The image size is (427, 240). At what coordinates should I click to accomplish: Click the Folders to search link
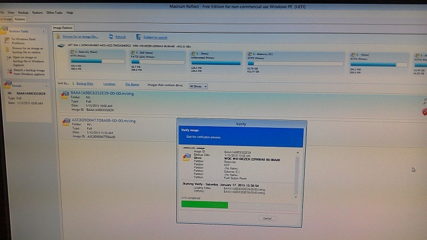pyautogui.click(x=155, y=37)
